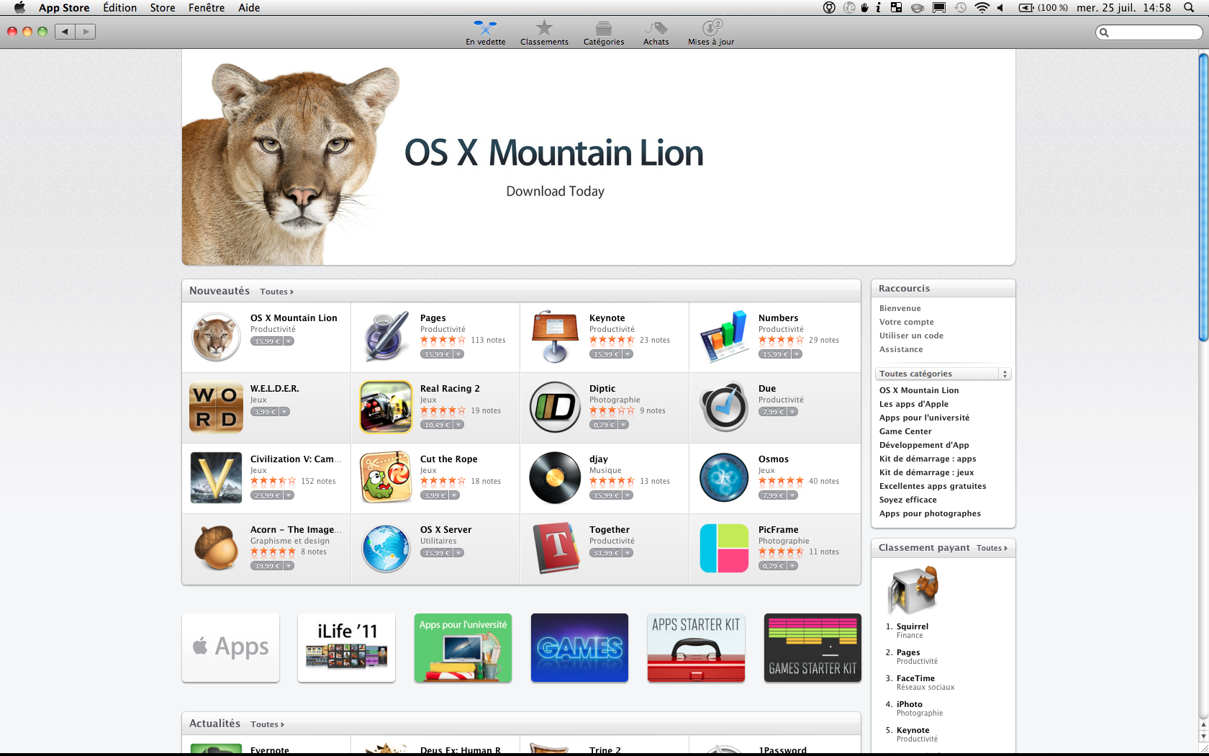Open Apps pour l'université tile
The image size is (1209, 756).
click(x=463, y=647)
